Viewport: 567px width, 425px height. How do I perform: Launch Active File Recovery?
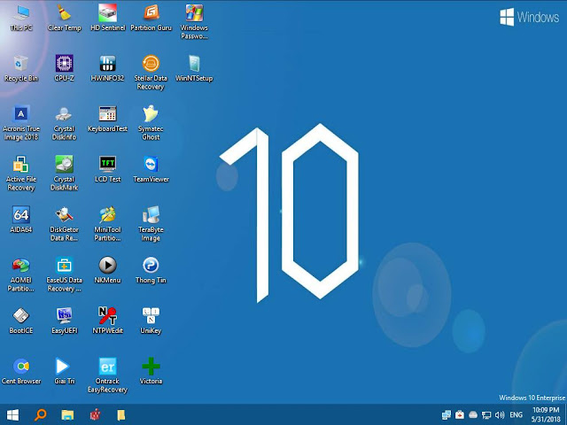21,174
